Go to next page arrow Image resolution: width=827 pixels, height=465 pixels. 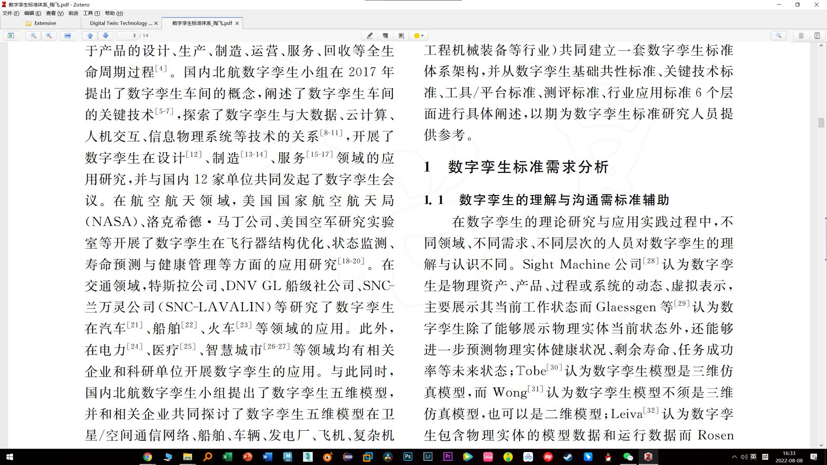(106, 36)
